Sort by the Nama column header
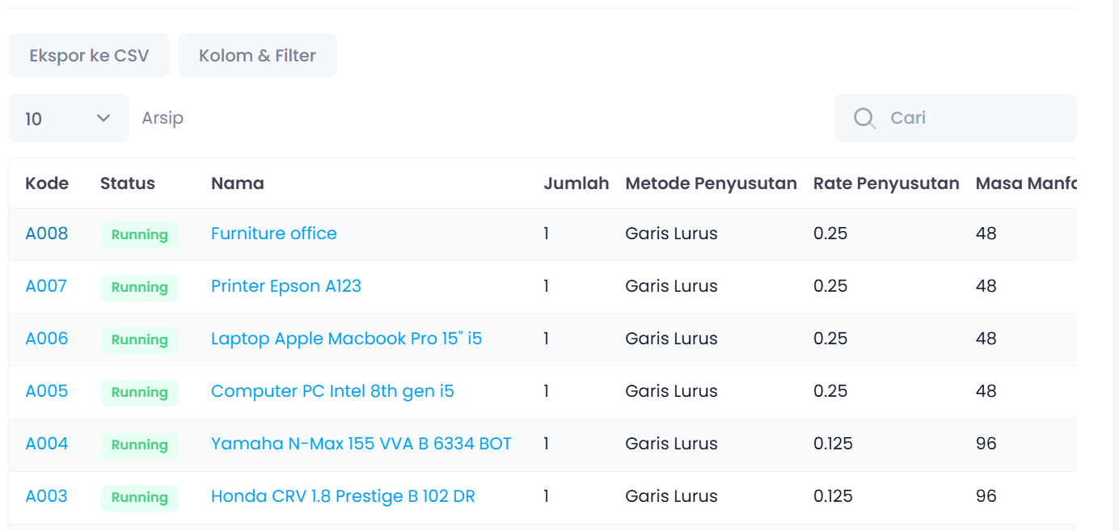The image size is (1119, 531). click(x=237, y=183)
